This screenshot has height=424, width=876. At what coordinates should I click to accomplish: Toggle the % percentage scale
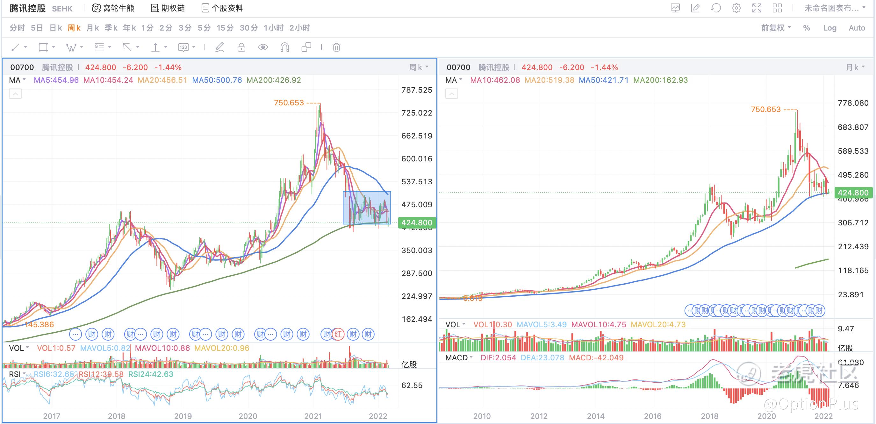point(807,28)
